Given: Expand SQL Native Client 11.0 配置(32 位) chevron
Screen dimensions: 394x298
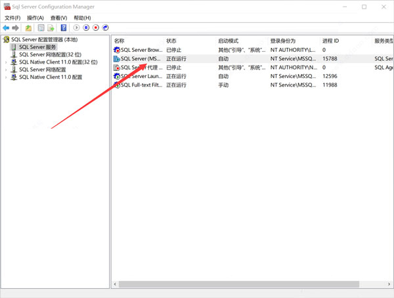Looking at the screenshot, I should [6, 62].
